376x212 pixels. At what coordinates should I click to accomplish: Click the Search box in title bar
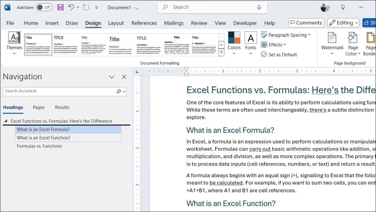tap(212, 7)
